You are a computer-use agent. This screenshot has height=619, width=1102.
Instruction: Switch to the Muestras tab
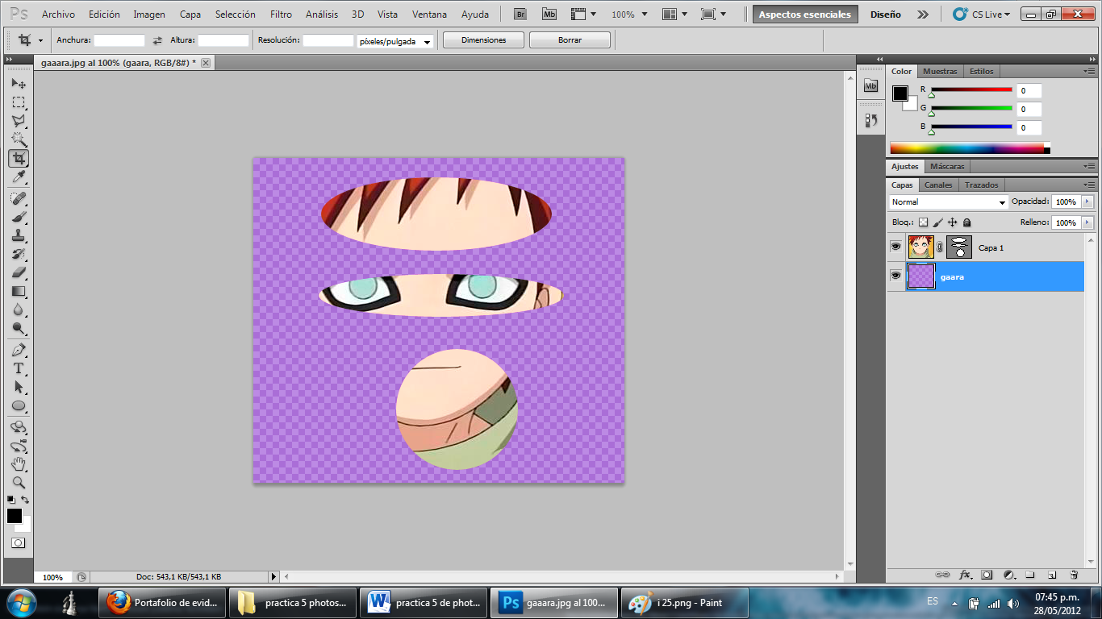coord(940,71)
